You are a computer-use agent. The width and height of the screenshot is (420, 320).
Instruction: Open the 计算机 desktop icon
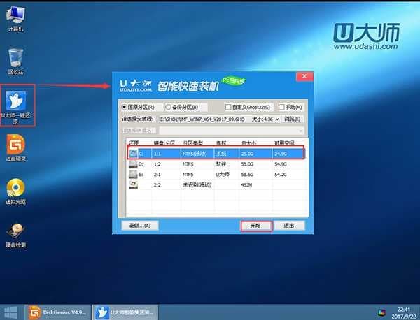click(15, 19)
